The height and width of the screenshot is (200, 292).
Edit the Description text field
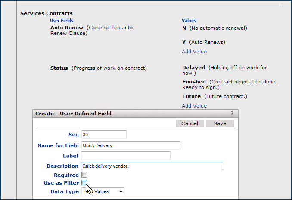(152, 166)
